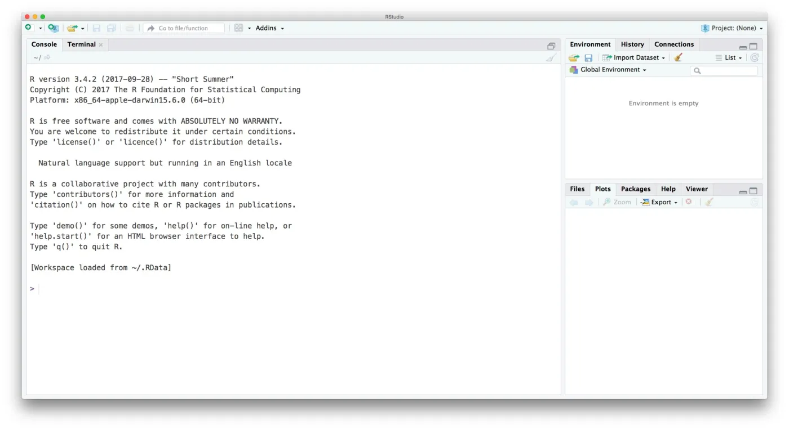This screenshot has height=430, width=789.
Task: Click the New File icon
Action: pos(29,28)
